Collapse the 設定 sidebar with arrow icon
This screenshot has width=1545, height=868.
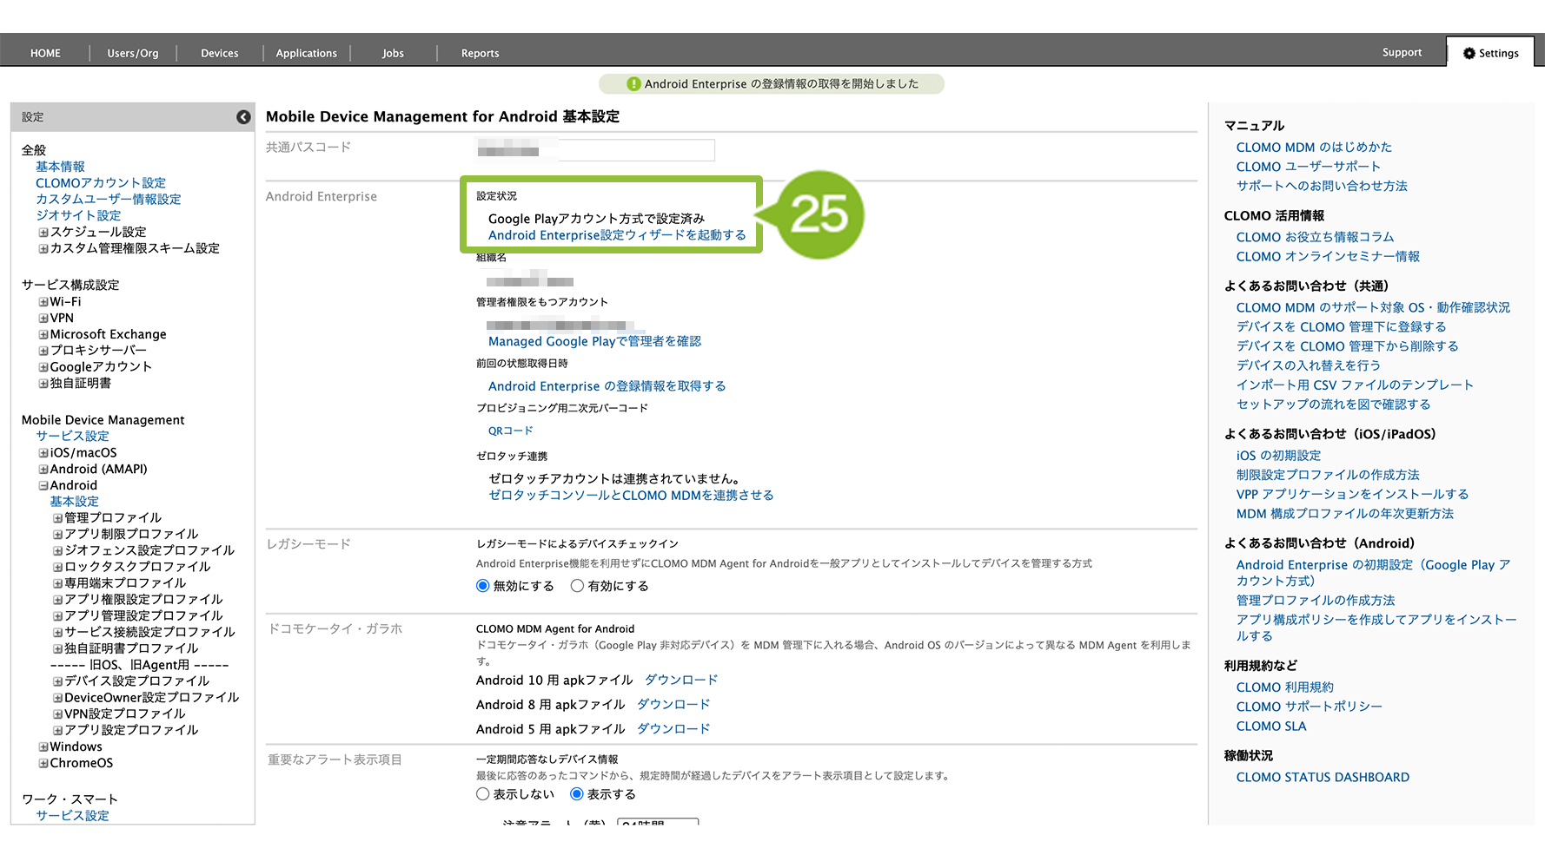[x=243, y=117]
